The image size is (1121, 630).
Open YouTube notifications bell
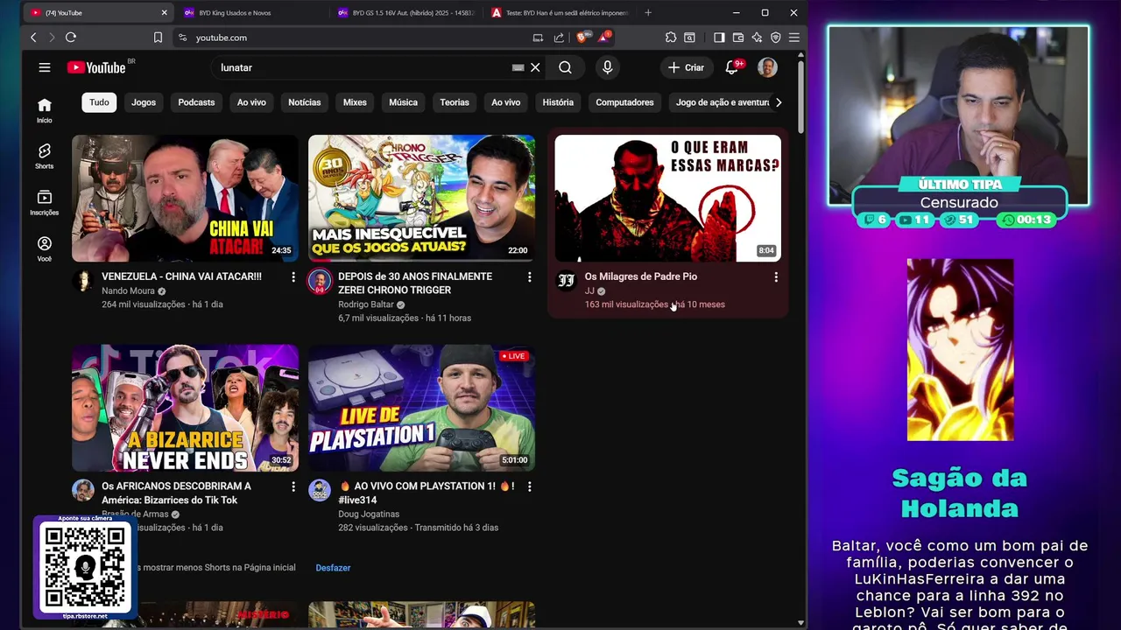[x=731, y=67]
